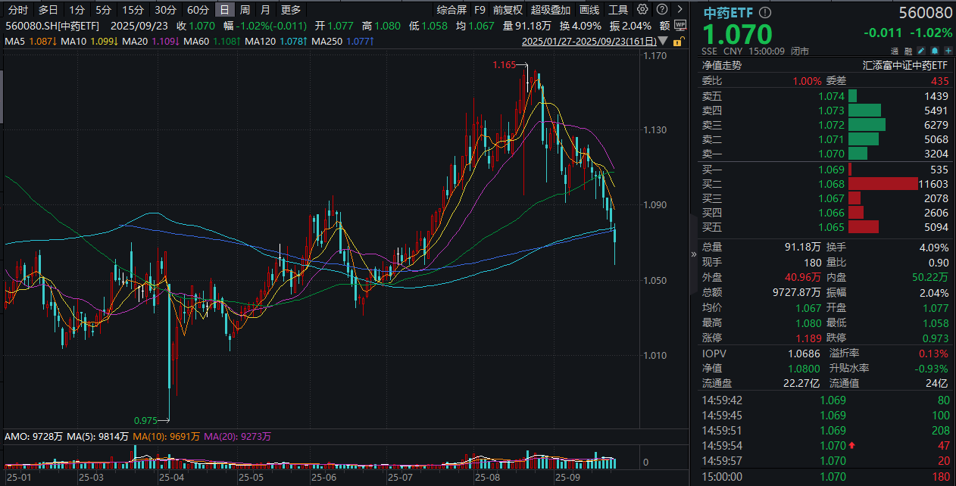Collapse the right quote panel with the arrow

click(692, 255)
